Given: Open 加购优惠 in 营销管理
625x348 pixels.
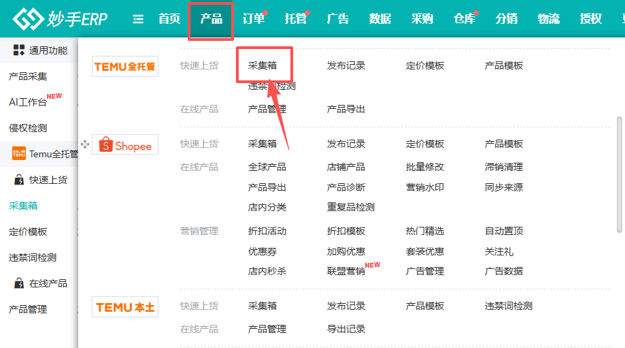Looking at the screenshot, I should 346,251.
